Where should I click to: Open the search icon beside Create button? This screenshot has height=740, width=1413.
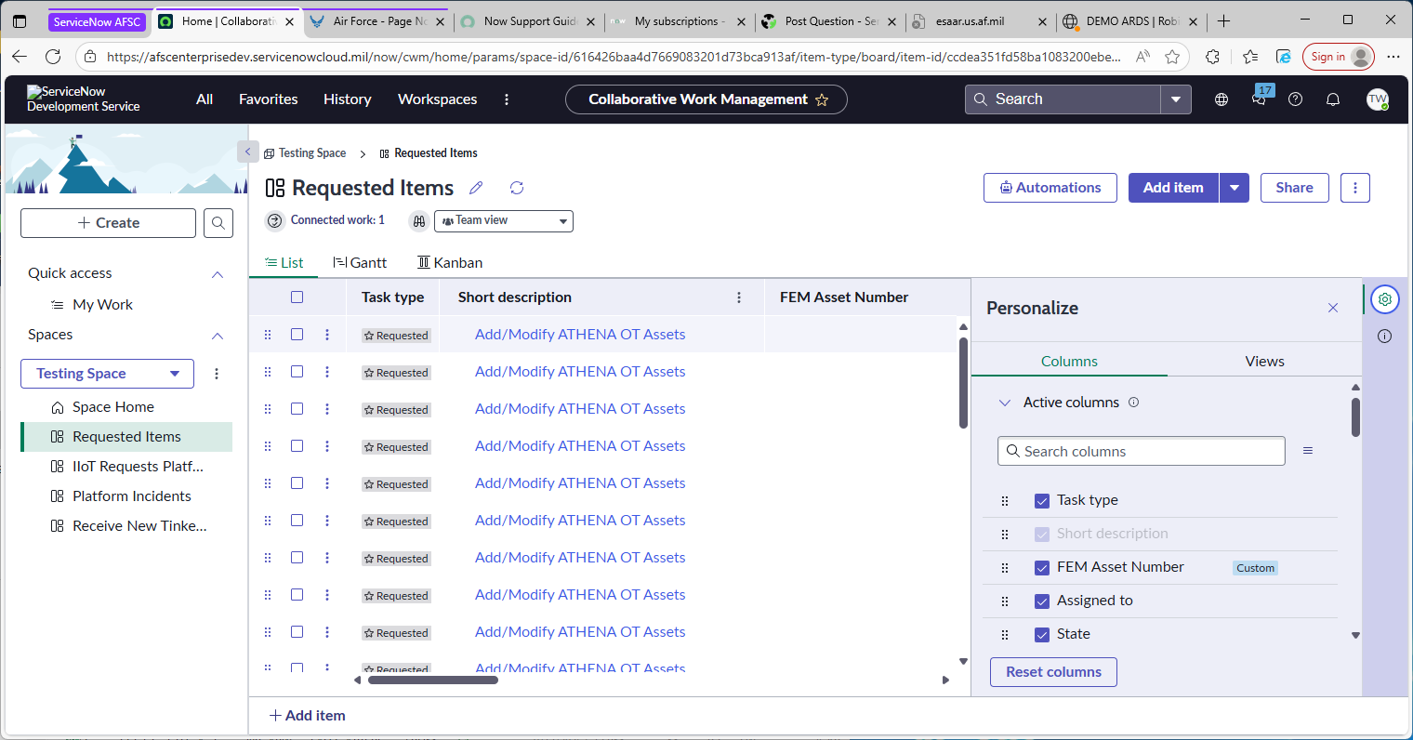218,223
